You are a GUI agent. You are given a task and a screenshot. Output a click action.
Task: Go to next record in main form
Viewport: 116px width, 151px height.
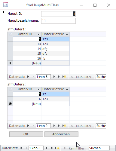47,148
